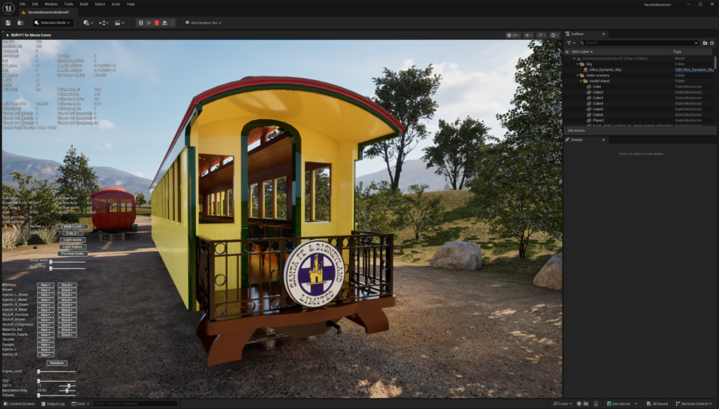
Task: Open the Build menu
Action: pos(84,4)
